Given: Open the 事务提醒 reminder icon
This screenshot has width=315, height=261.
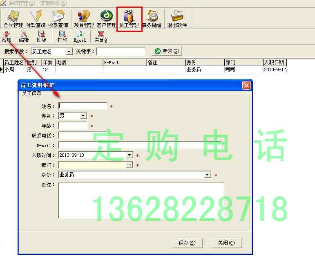Looking at the screenshot, I should pyautogui.click(x=152, y=19).
